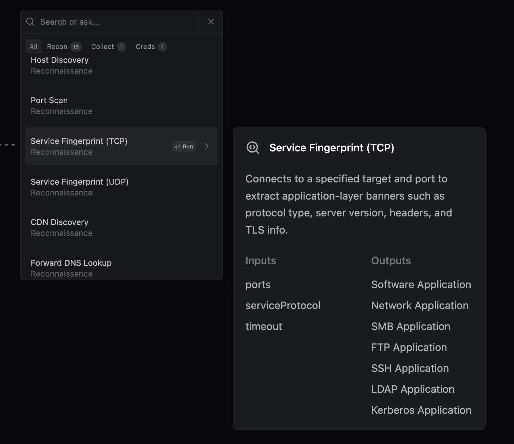Select Host Discovery from the list
514x444 pixels.
coord(60,65)
